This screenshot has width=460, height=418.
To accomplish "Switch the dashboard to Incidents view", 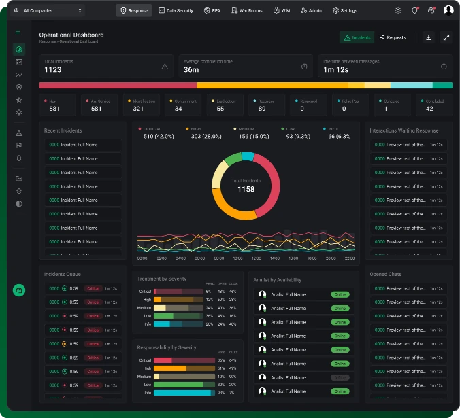I will pos(357,37).
